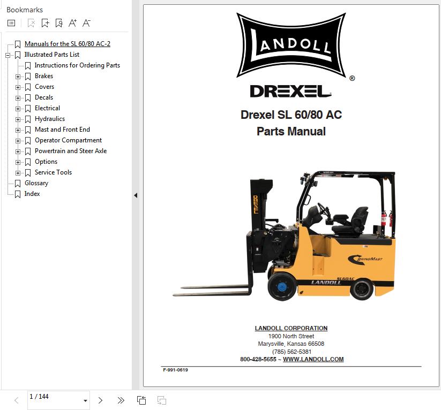Click the LANDOLL CORPORATION underlined heading

coord(291,328)
